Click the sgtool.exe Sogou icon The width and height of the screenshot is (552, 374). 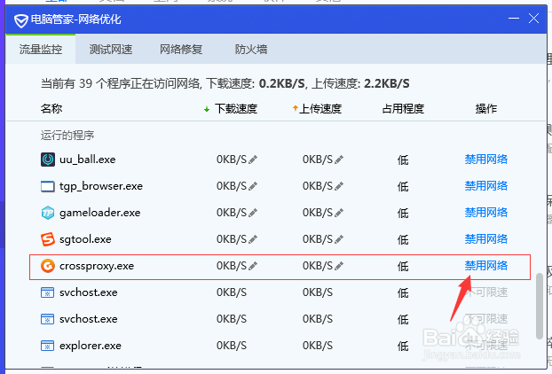coord(48,239)
